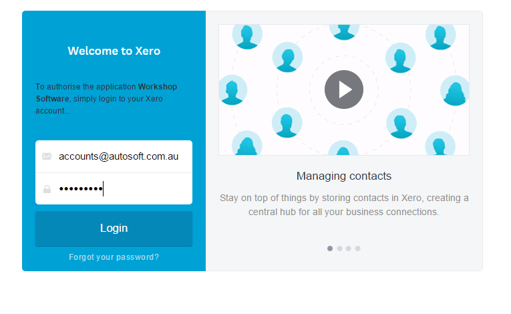Click the Managing contacts heading
Image resolution: width=511 pixels, height=314 pixels.
[x=344, y=176]
